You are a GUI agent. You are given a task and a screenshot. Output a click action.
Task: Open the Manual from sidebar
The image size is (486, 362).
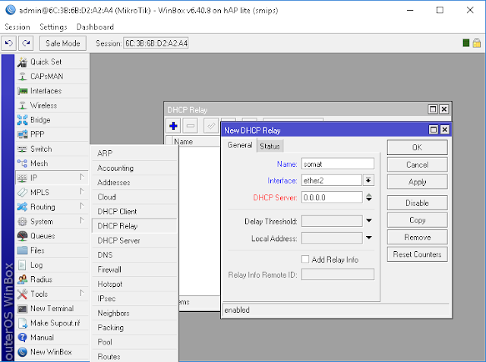pyautogui.click(x=52, y=338)
